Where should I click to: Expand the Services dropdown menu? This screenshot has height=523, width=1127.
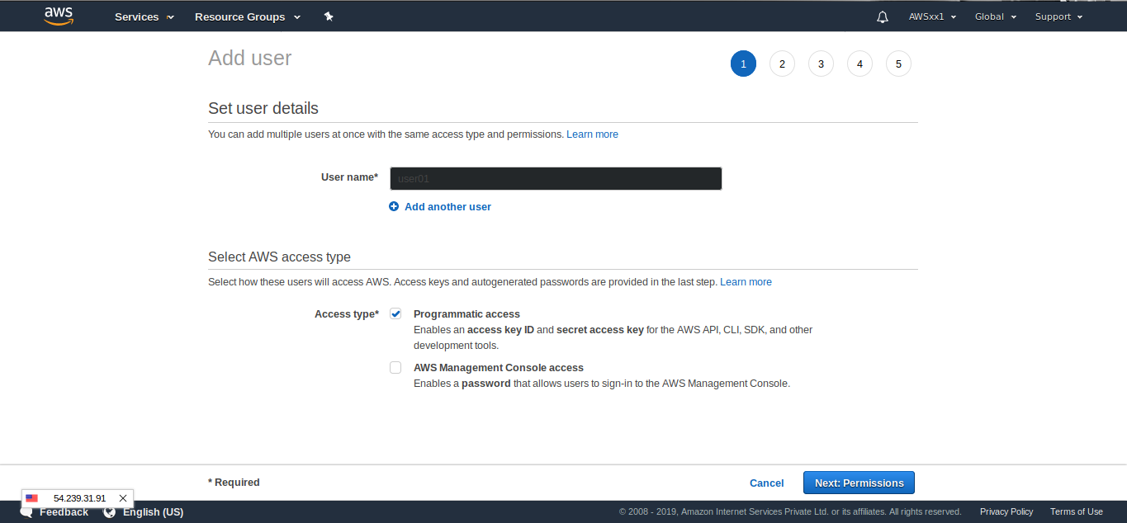[x=144, y=16]
